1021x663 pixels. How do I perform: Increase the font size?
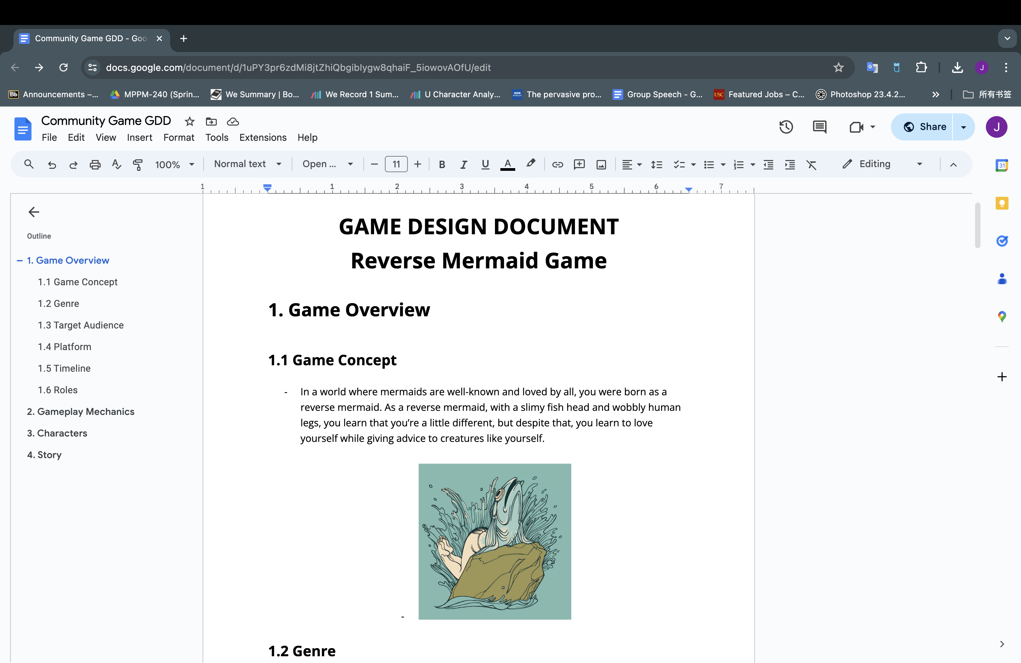click(x=417, y=164)
